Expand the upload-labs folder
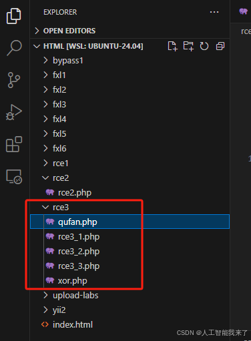 pyautogui.click(x=45, y=295)
